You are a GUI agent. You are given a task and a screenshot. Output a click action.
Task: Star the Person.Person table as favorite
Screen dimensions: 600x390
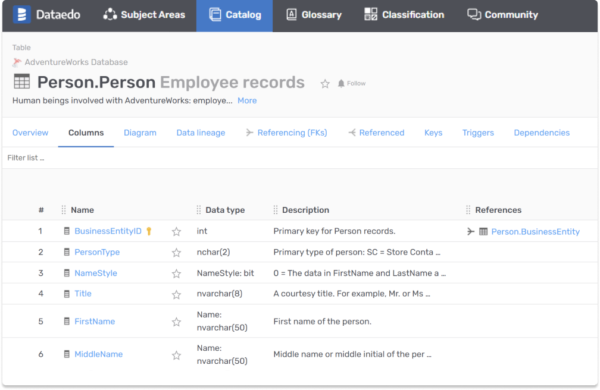(325, 84)
